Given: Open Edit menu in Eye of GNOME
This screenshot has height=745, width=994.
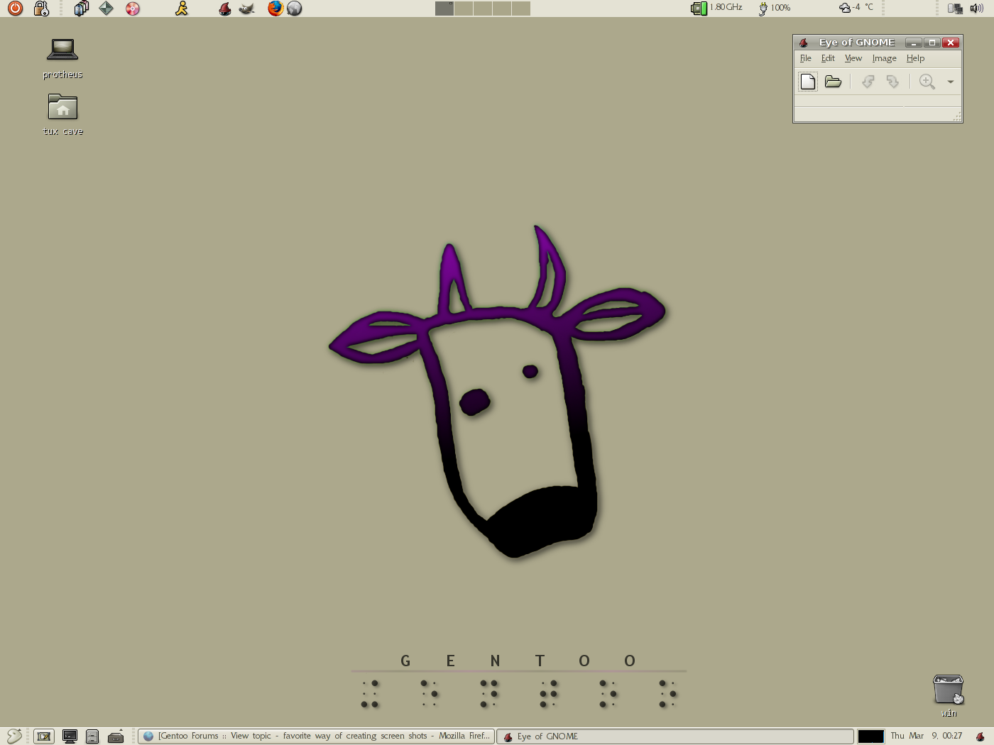Looking at the screenshot, I should 828,58.
